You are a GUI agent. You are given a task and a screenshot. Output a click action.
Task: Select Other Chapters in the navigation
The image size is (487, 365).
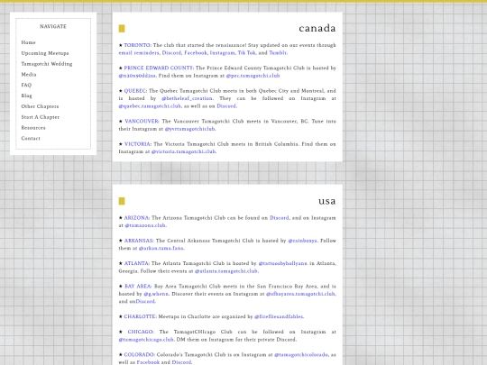(x=40, y=106)
